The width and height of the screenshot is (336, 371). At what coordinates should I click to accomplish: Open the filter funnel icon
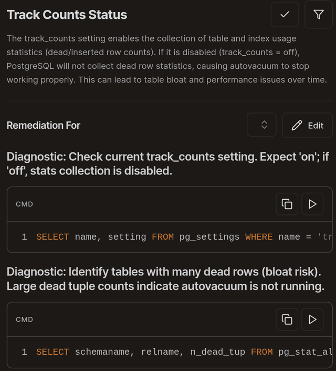point(319,15)
